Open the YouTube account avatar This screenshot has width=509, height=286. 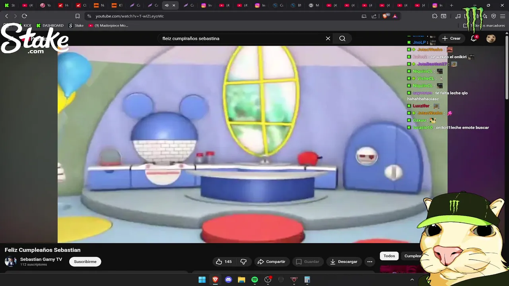[491, 39]
